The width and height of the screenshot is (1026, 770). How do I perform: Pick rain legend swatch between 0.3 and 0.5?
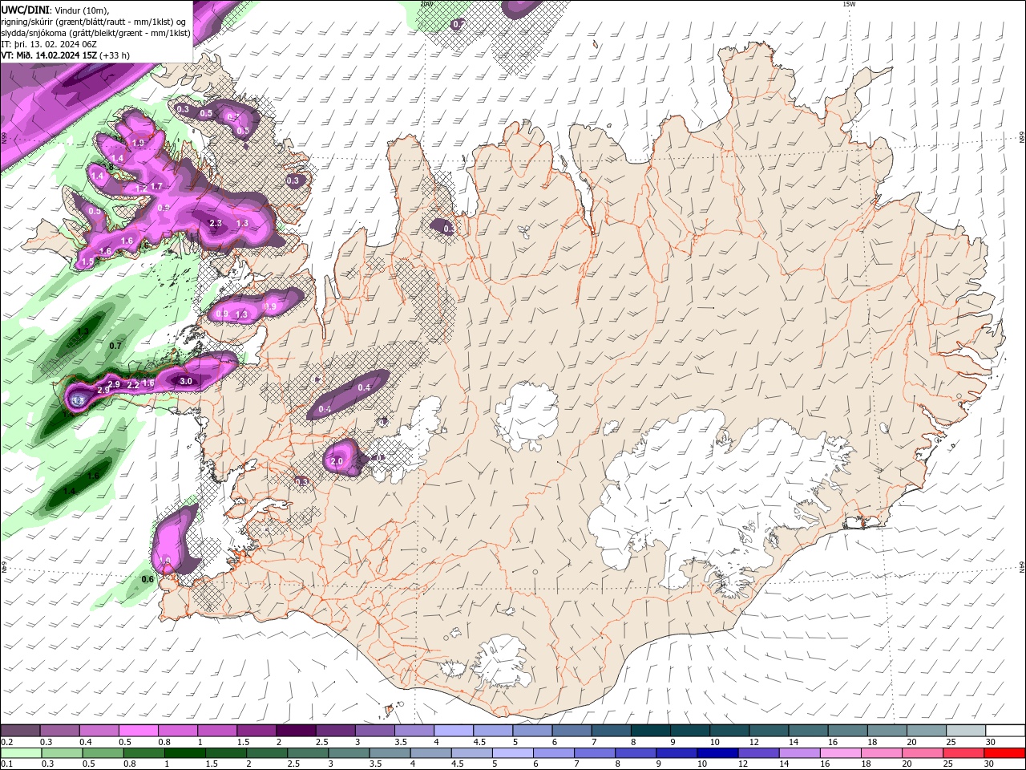click(x=62, y=753)
